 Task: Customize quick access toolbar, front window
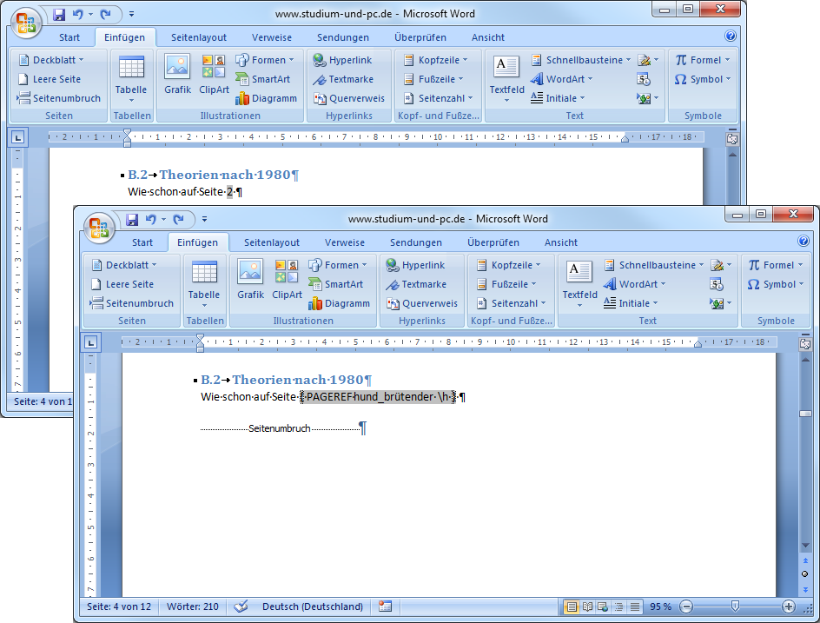pyautogui.click(x=204, y=219)
